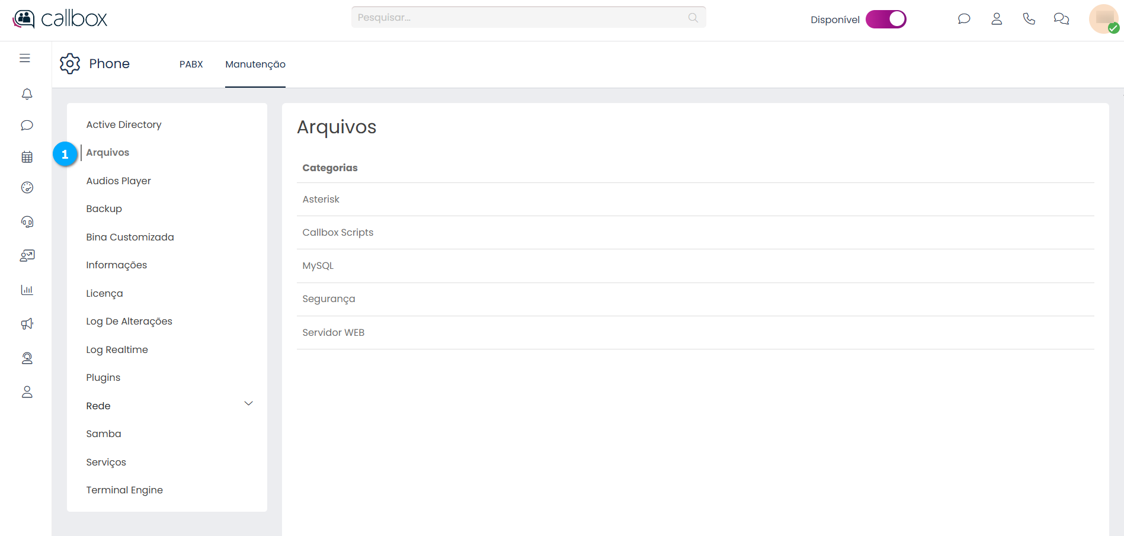Open the Asterisk category

click(321, 200)
